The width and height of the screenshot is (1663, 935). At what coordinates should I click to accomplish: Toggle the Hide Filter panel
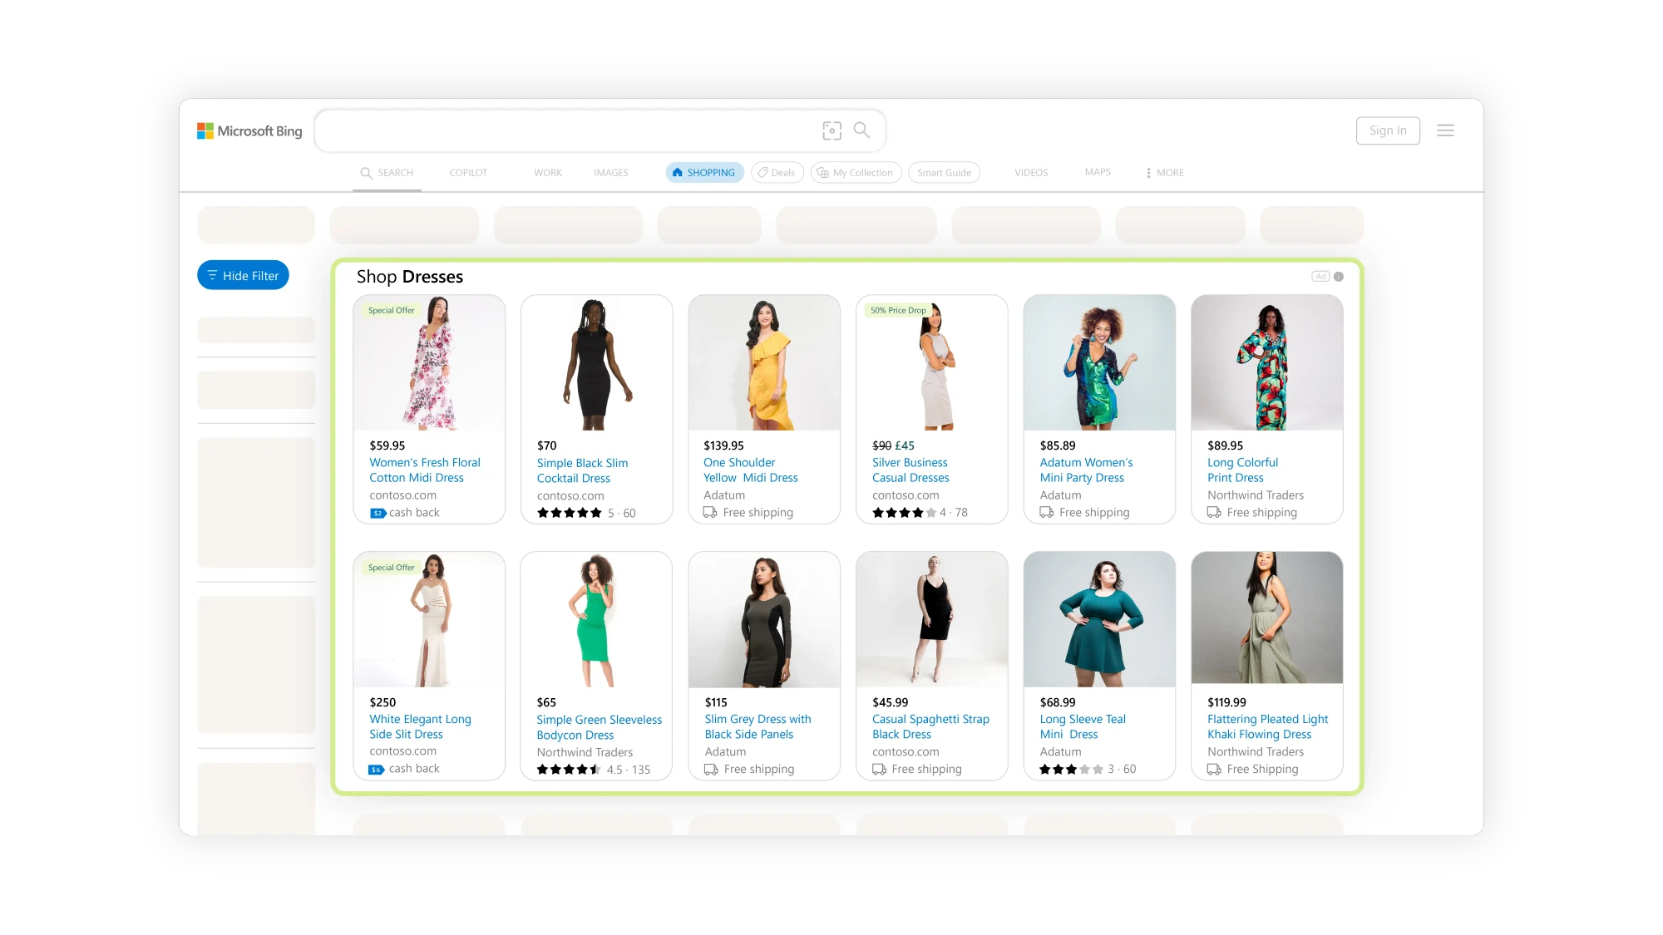tap(242, 275)
